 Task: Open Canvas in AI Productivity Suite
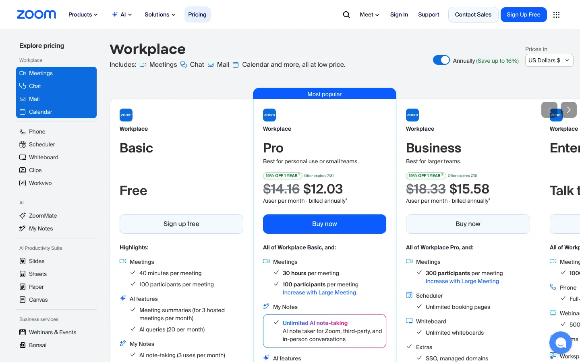tap(56, 300)
